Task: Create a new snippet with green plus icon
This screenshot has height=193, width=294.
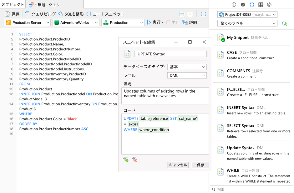Action: 284,23
